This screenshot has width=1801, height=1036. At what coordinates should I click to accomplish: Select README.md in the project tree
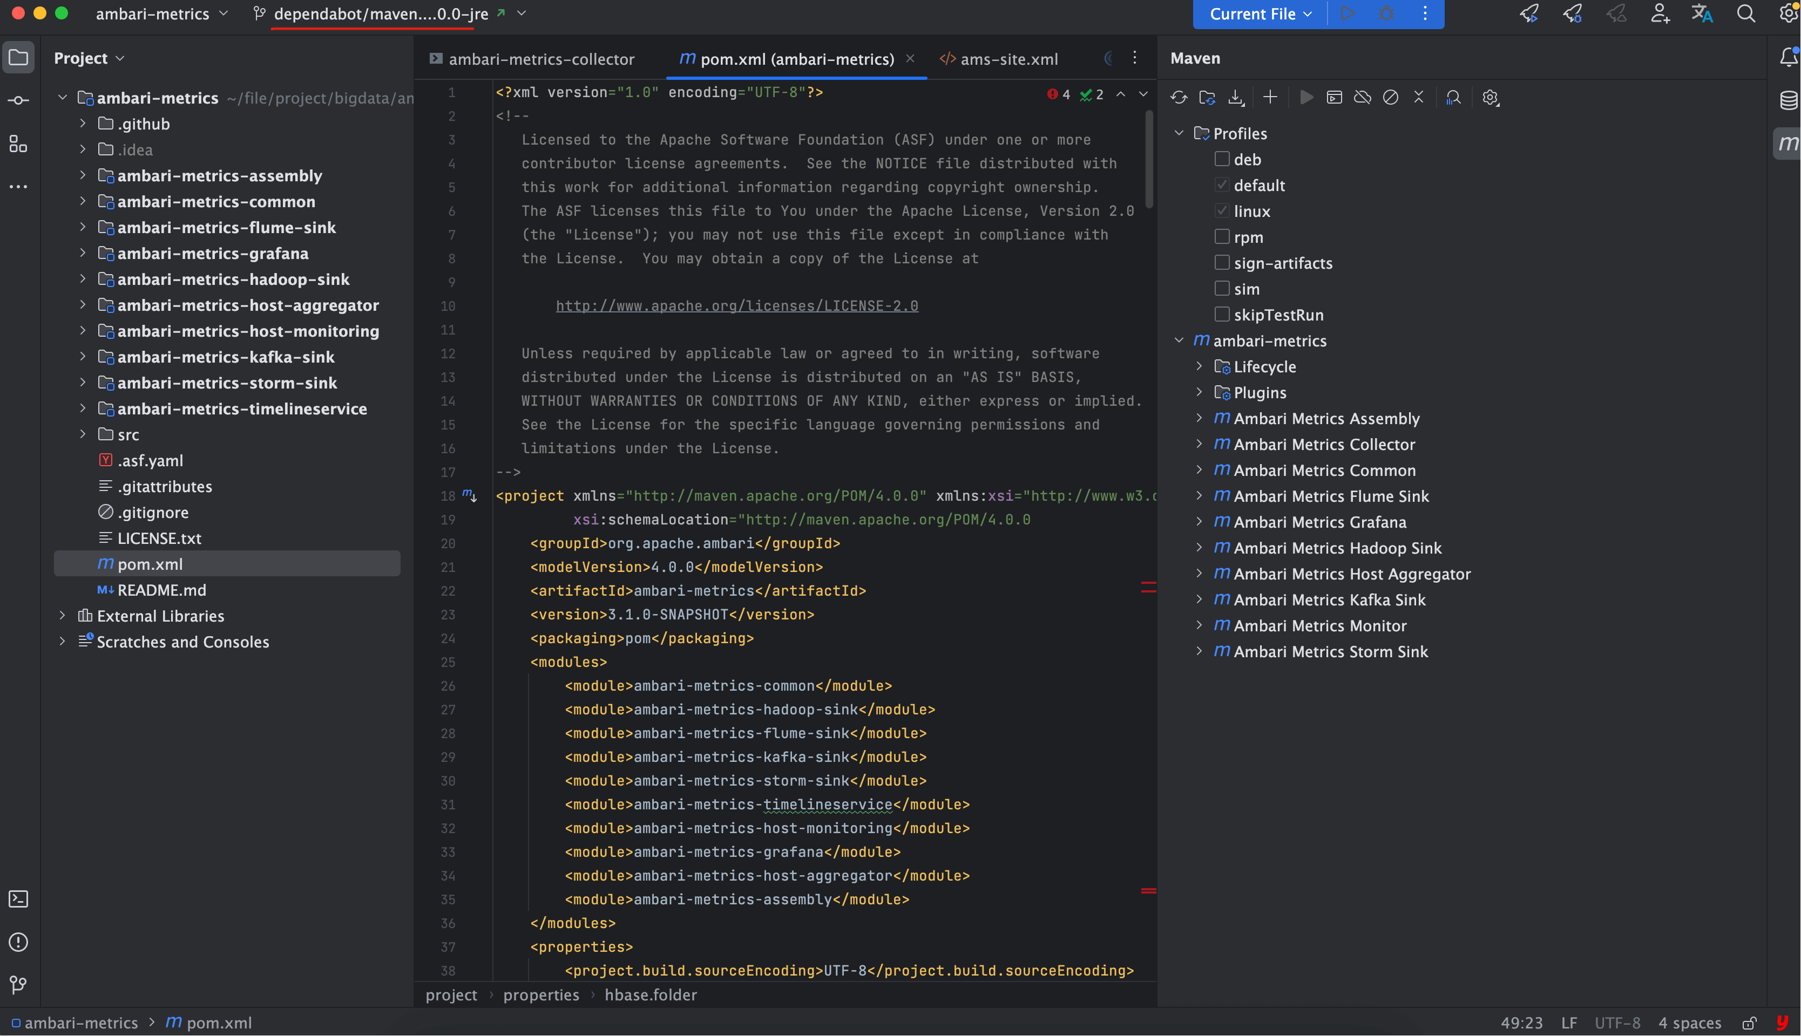click(161, 590)
